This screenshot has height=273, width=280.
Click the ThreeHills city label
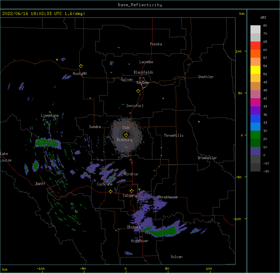(173, 136)
